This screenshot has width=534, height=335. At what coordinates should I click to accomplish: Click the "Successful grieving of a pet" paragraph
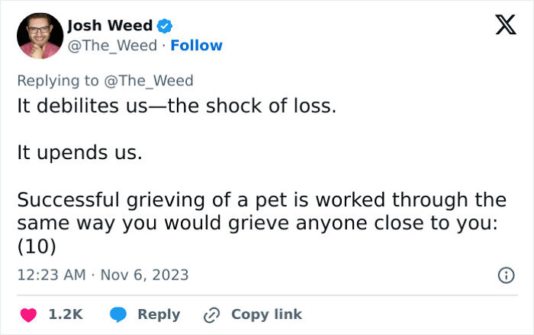(x=262, y=212)
